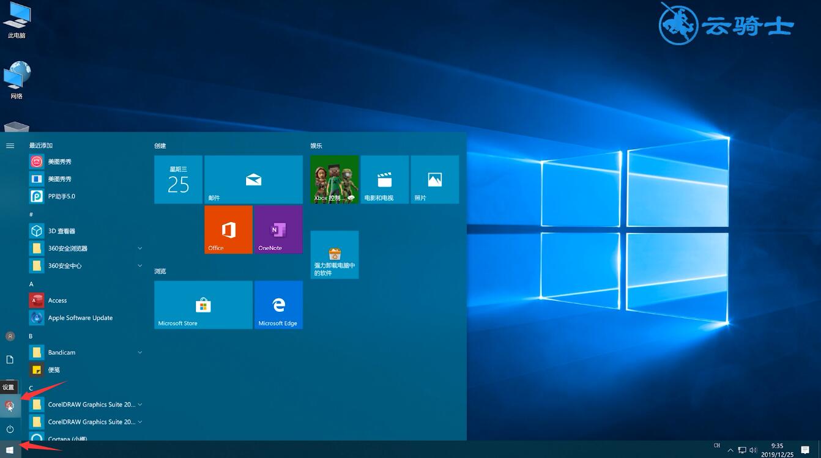Image resolution: width=821 pixels, height=458 pixels.
Task: Open the 照片 photos tile
Action: (435, 179)
